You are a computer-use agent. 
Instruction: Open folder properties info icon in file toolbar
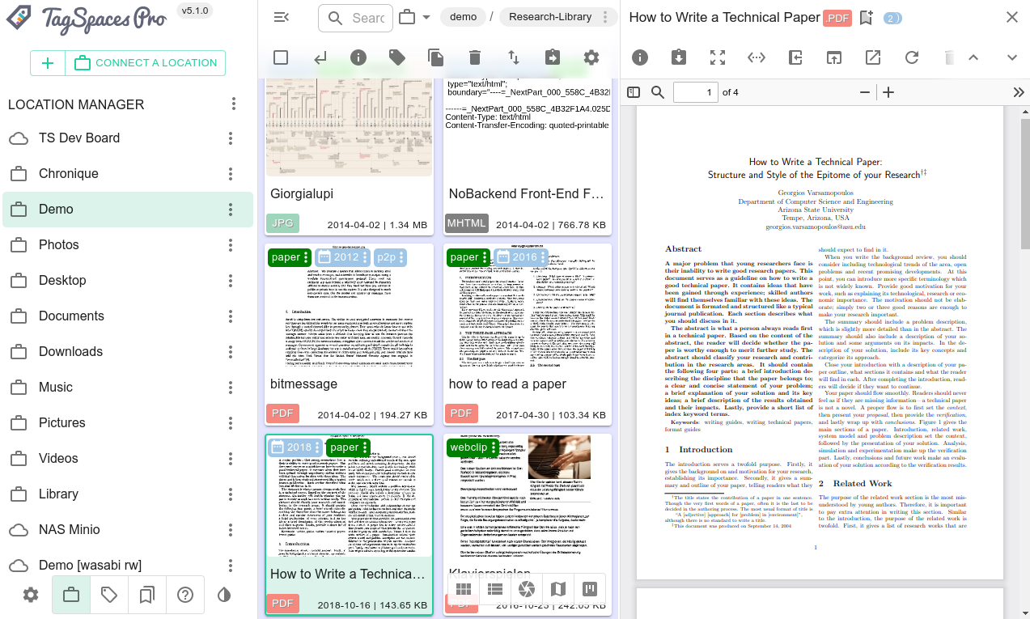[358, 57]
